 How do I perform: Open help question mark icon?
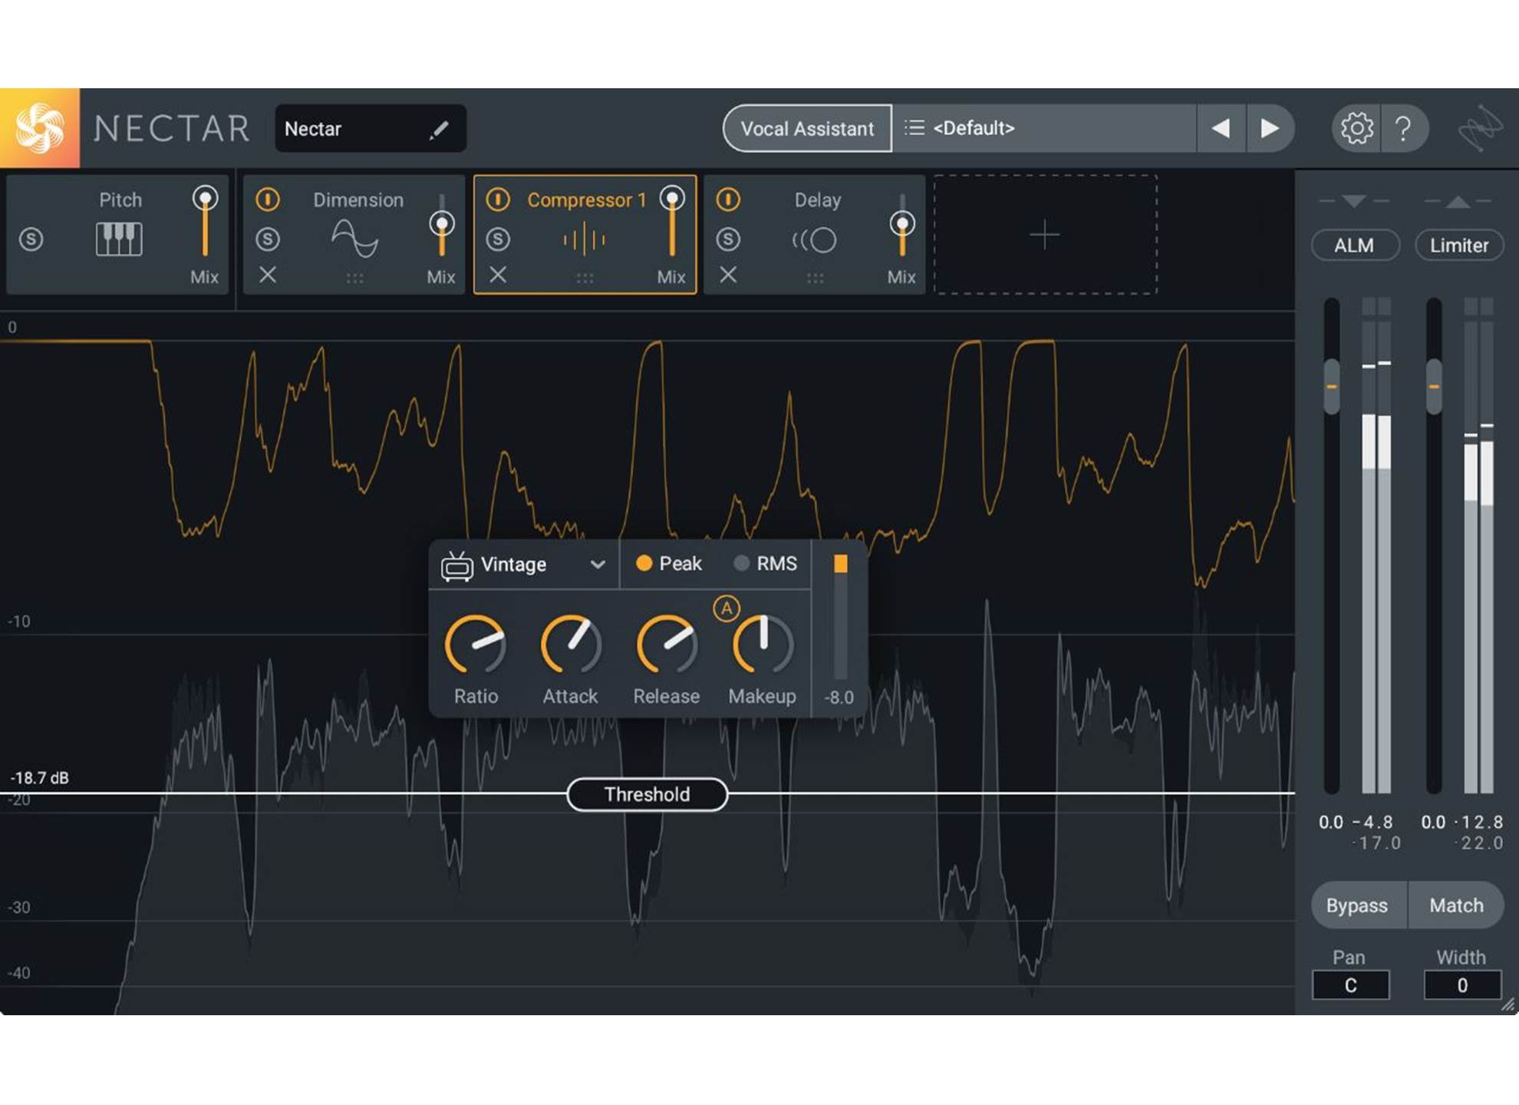click(x=1403, y=128)
